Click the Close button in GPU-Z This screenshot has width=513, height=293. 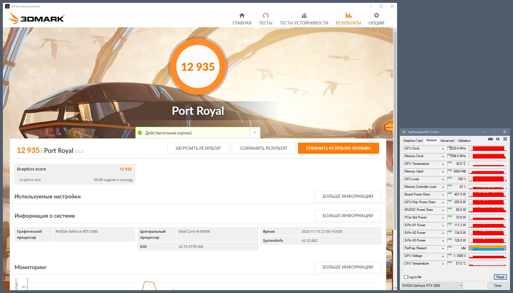click(498, 286)
